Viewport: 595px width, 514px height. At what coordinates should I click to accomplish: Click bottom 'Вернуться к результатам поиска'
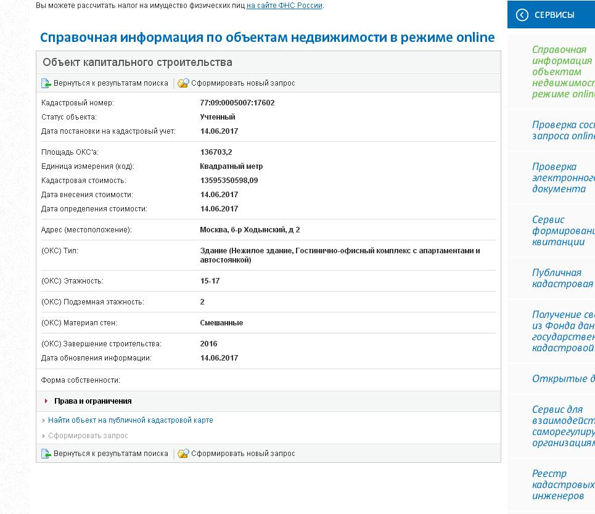pyautogui.click(x=111, y=454)
